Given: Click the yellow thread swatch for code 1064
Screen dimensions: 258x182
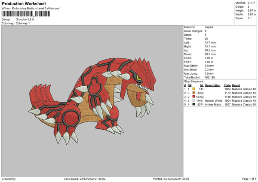Looking at the screenshot, I should [x=193, y=89].
